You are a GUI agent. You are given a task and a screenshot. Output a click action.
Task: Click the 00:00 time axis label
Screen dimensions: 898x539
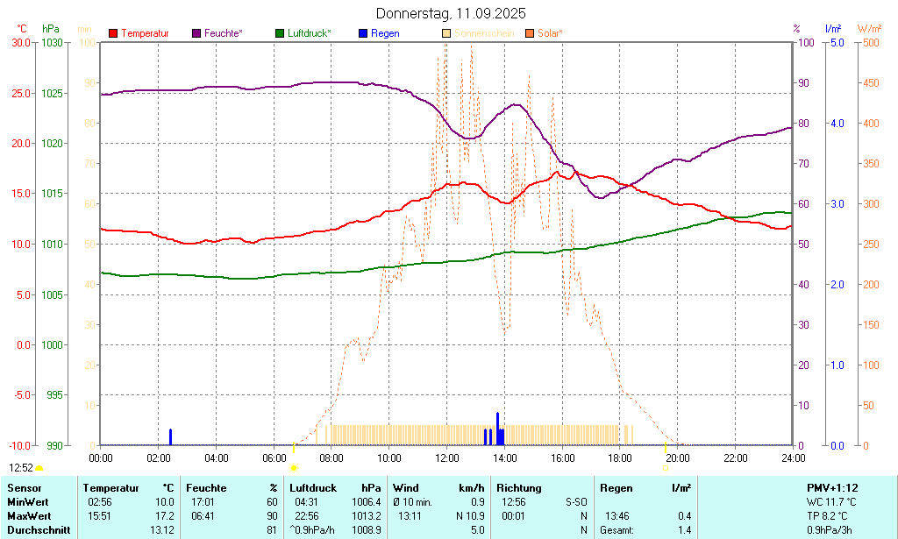101,457
